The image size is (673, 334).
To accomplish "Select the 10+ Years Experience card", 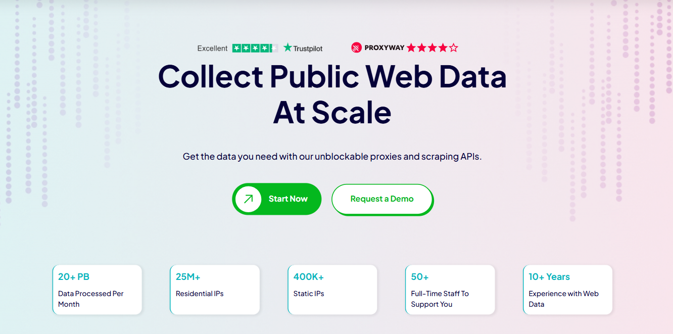I will (x=568, y=290).
